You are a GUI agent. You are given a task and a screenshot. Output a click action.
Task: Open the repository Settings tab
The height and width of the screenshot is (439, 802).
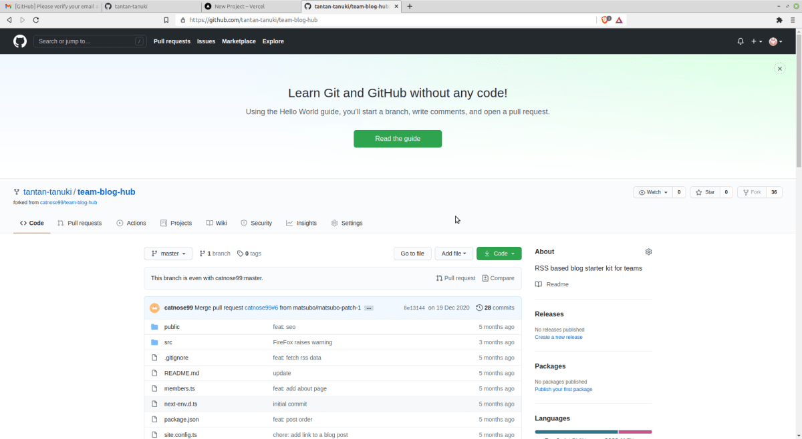click(x=347, y=223)
